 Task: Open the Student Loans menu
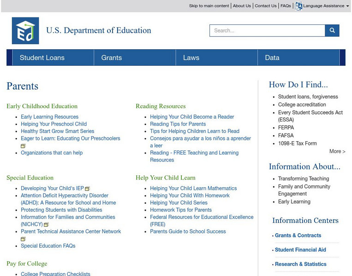coord(53,57)
